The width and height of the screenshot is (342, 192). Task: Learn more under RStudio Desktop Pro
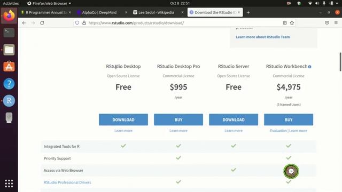pos(178,131)
